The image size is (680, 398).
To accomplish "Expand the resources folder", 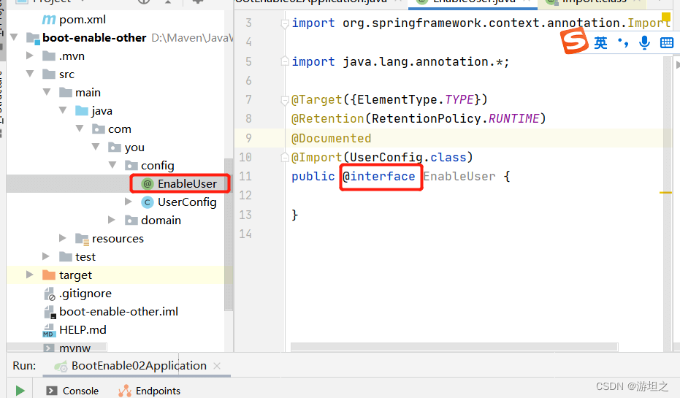I will pyautogui.click(x=63, y=237).
